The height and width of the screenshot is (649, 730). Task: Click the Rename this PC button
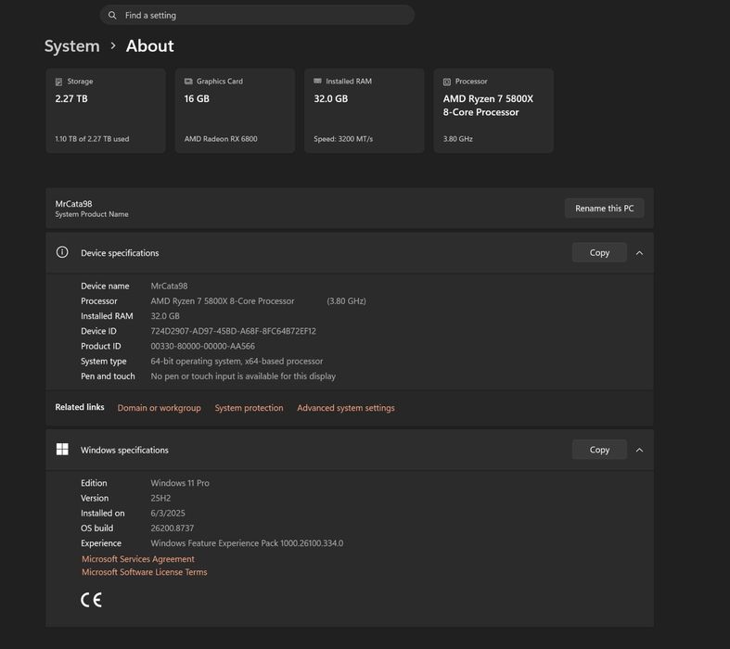(x=604, y=209)
